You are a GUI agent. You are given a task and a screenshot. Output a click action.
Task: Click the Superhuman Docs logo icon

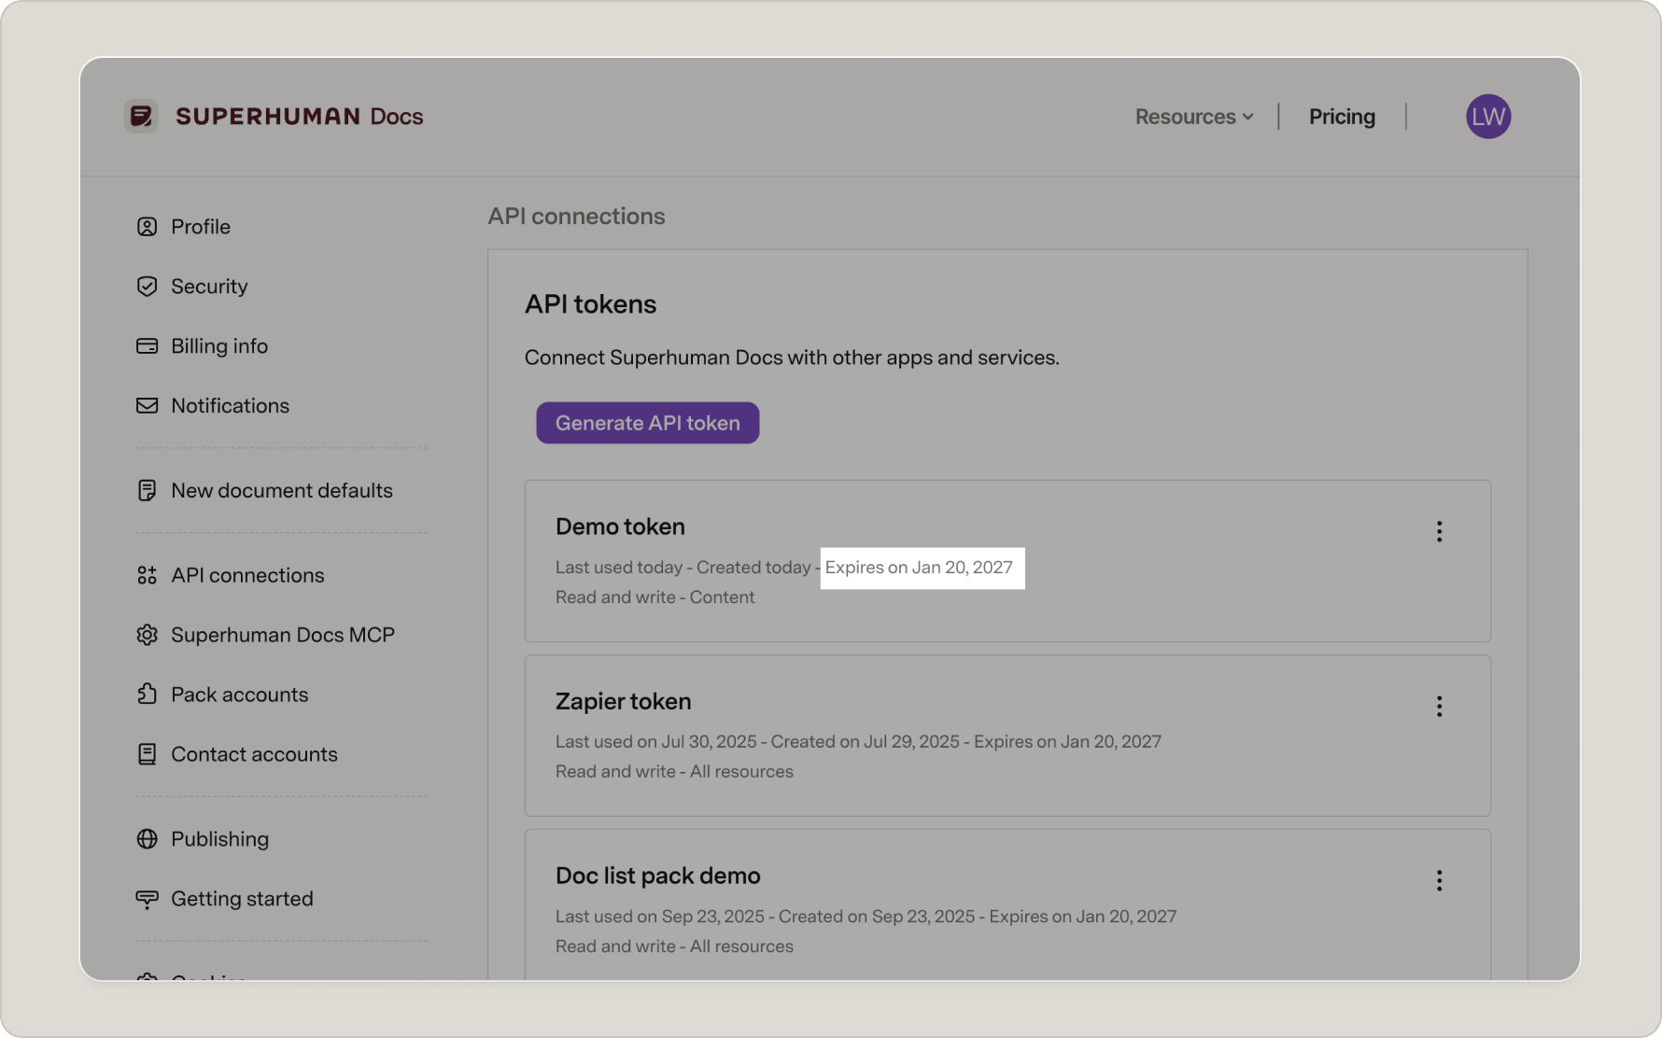141,116
